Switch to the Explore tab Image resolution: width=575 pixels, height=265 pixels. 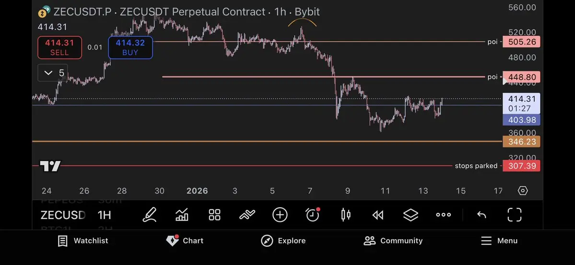283,241
